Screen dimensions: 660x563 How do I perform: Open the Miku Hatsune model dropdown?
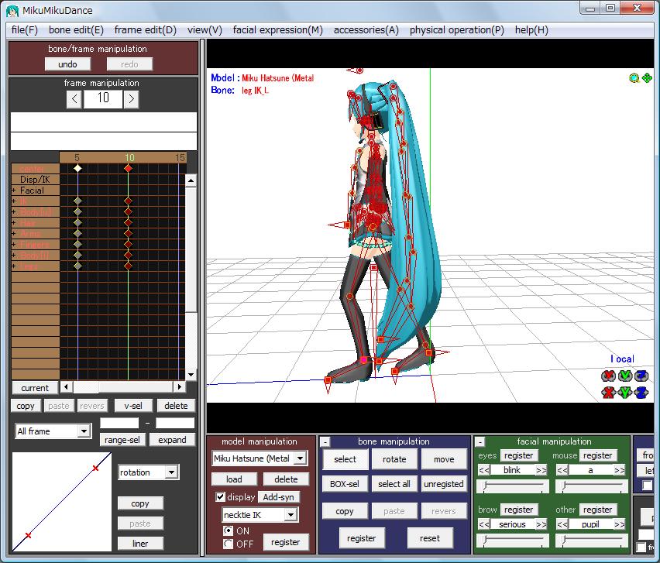coord(300,458)
